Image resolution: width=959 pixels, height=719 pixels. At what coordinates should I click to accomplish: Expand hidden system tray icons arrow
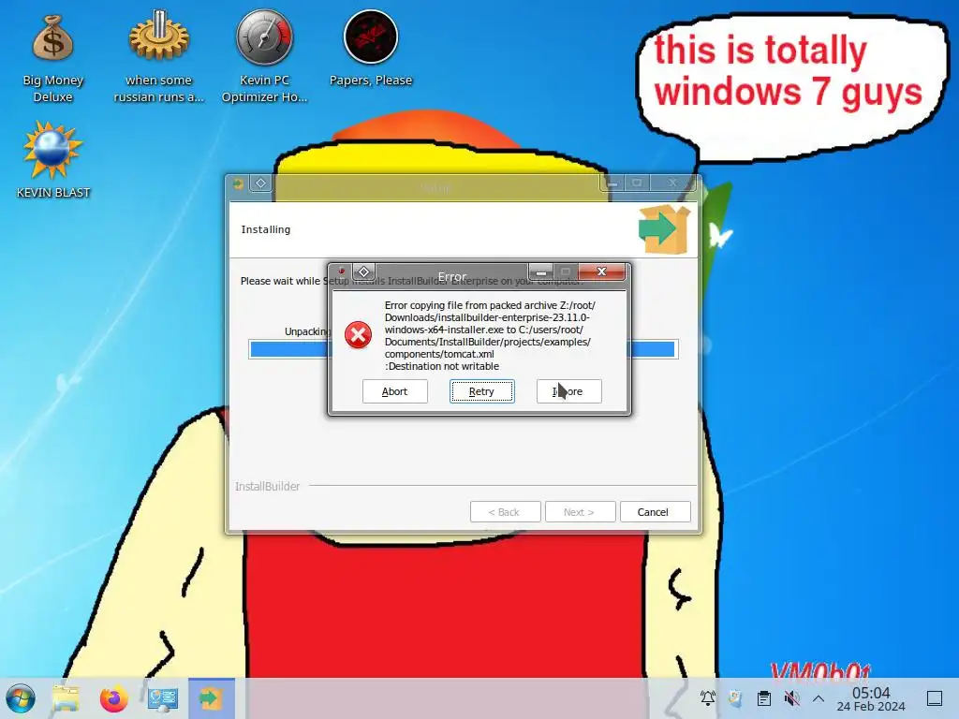point(819,698)
